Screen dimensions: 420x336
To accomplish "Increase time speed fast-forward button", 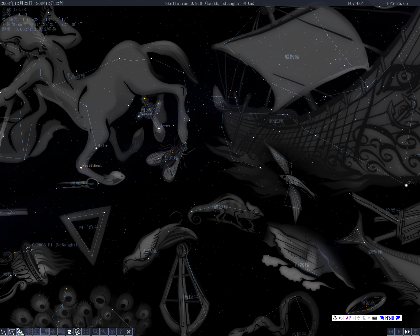I will [x=407, y=332].
